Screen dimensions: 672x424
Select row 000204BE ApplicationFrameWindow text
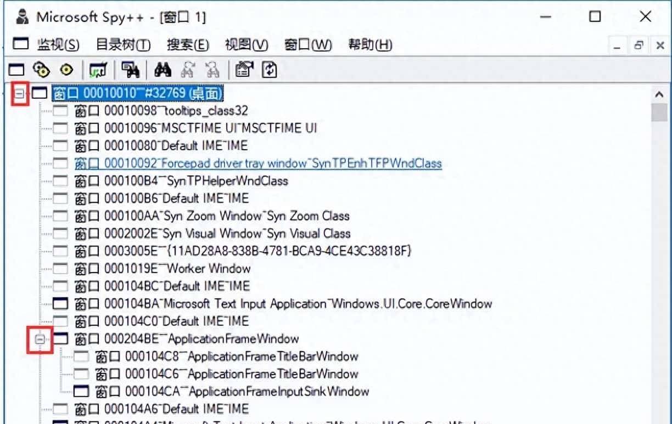(186, 339)
